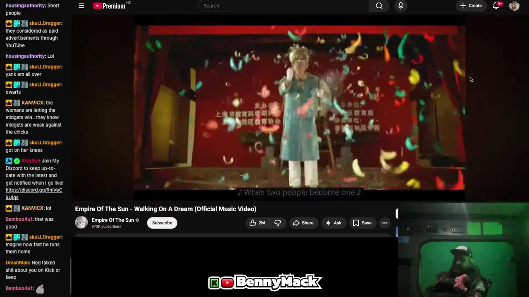529x297 pixels.
Task: Open the Discord invite link in chat
Action: point(34,193)
